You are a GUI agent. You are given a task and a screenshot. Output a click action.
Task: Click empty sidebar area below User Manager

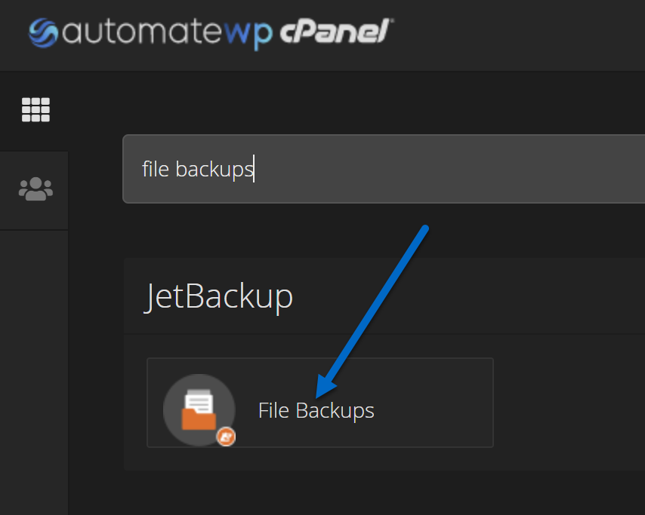point(34,369)
